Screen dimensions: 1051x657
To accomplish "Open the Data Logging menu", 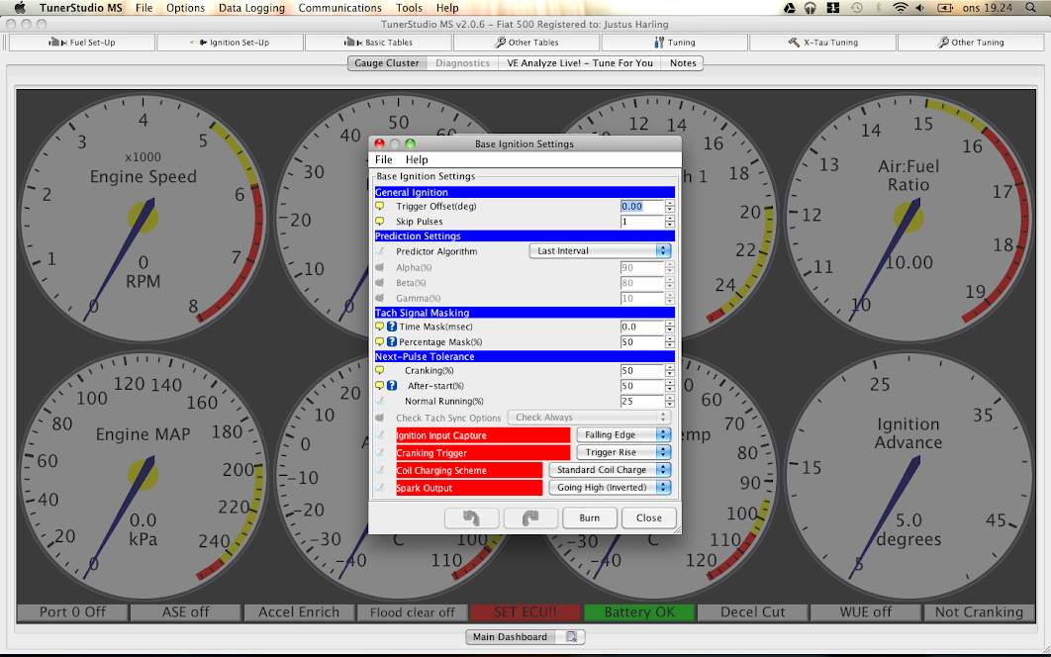I will pyautogui.click(x=251, y=8).
